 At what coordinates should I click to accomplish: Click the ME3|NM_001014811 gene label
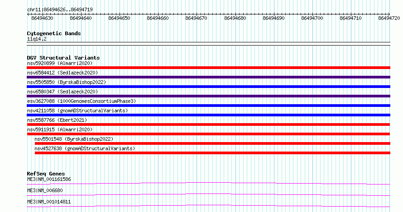point(49,202)
